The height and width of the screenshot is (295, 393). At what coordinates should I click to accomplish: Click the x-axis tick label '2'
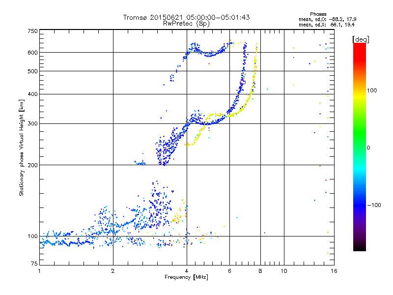coord(113,271)
